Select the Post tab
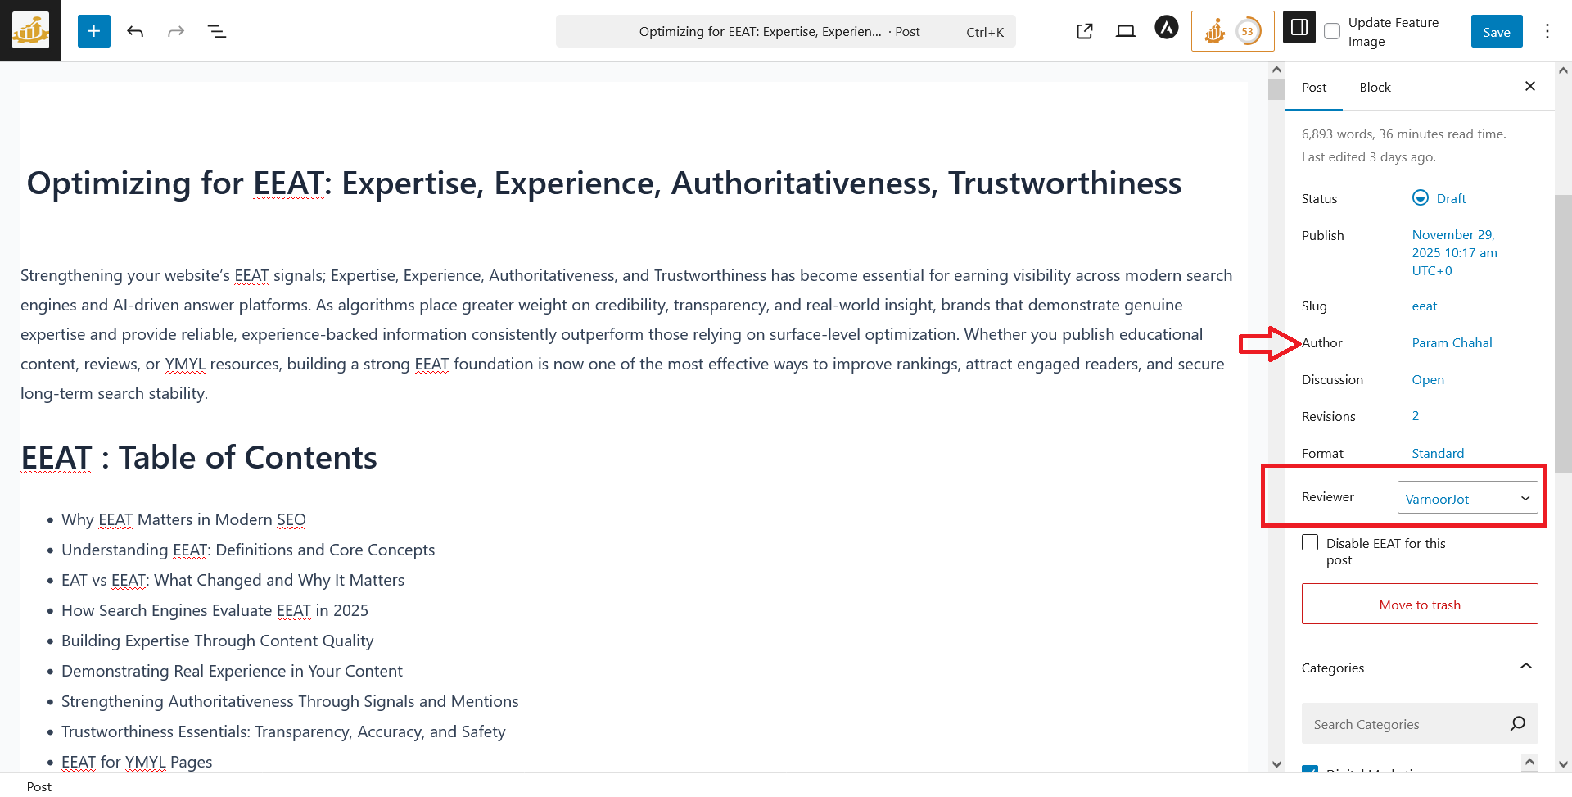Image resolution: width=1572 pixels, height=797 pixels. pos(1313,87)
